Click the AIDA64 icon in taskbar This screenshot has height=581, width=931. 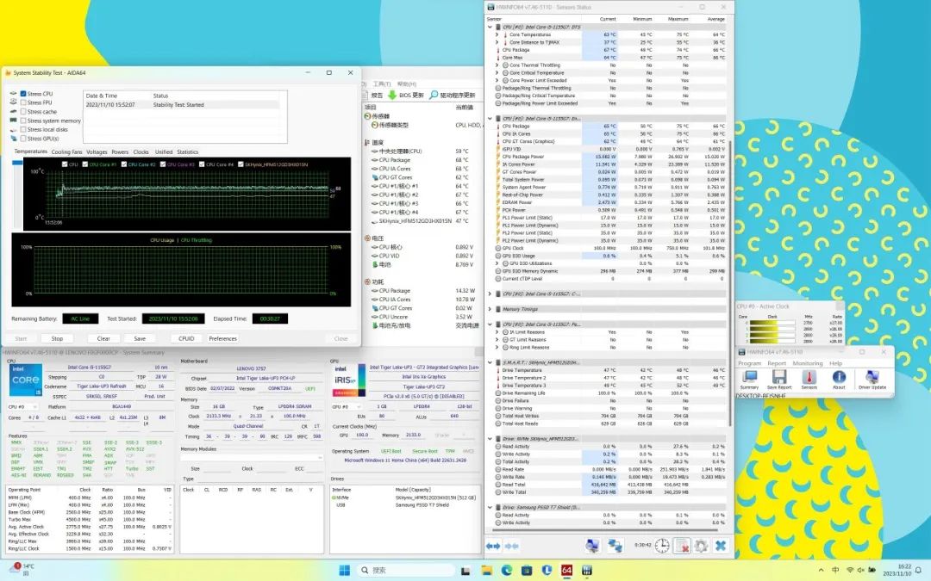(566, 570)
